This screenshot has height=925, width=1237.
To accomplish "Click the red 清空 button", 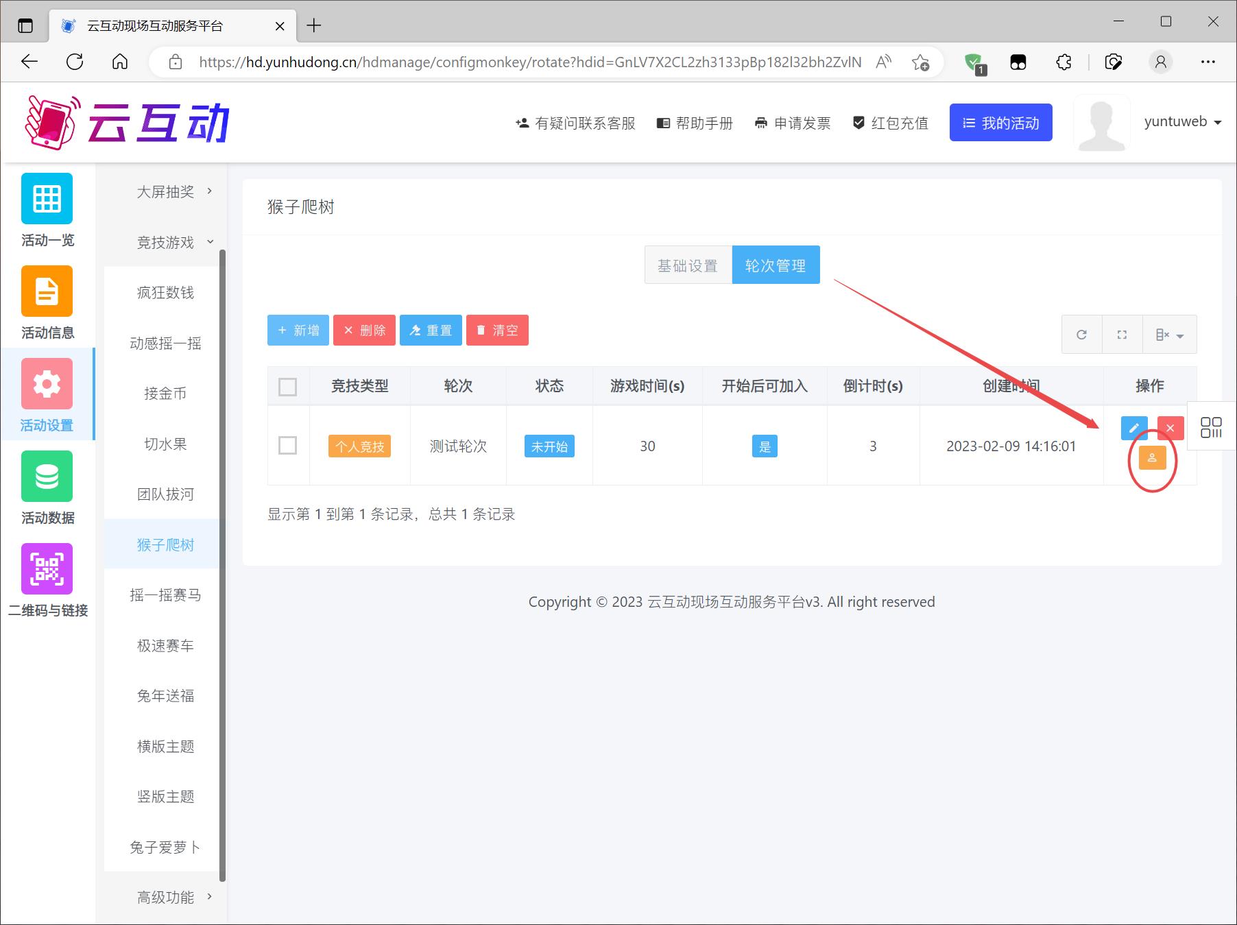I will pos(497,331).
